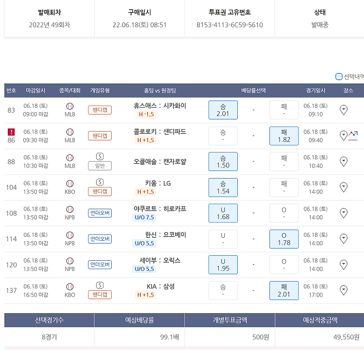Viewport: 364px width, 350px height.
Task: Select 패 2.01 odds for match 137
Action: [284, 291]
